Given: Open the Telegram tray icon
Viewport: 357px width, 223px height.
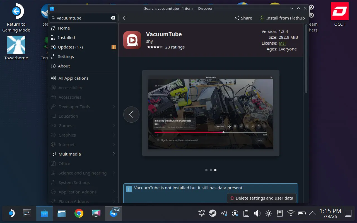Looking at the screenshot, I should (x=224, y=214).
